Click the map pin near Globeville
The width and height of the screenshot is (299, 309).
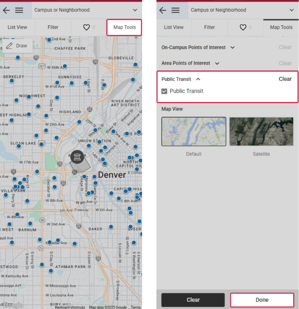(136, 65)
